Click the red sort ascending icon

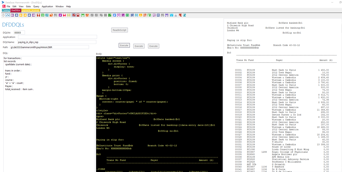180,15
